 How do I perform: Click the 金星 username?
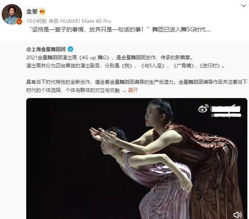32,11
